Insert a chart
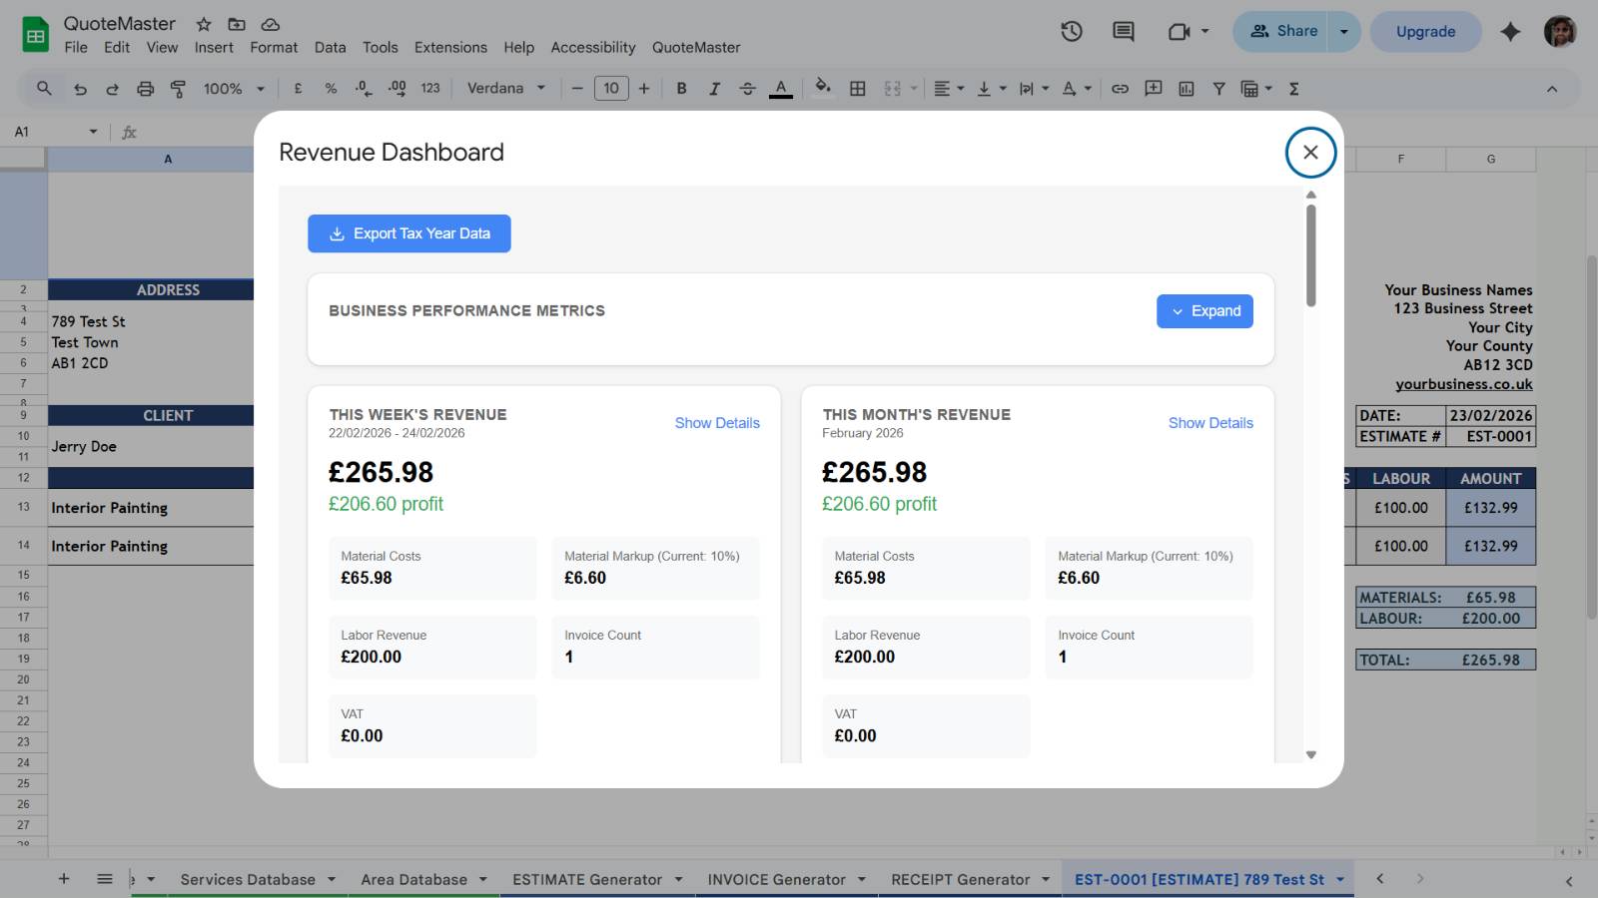The width and height of the screenshot is (1598, 898). [1186, 88]
